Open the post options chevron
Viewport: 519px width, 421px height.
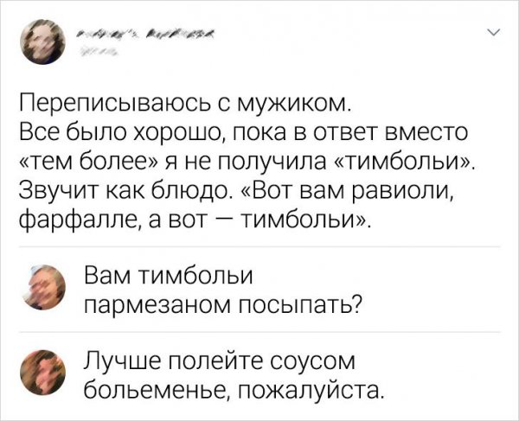tap(493, 34)
